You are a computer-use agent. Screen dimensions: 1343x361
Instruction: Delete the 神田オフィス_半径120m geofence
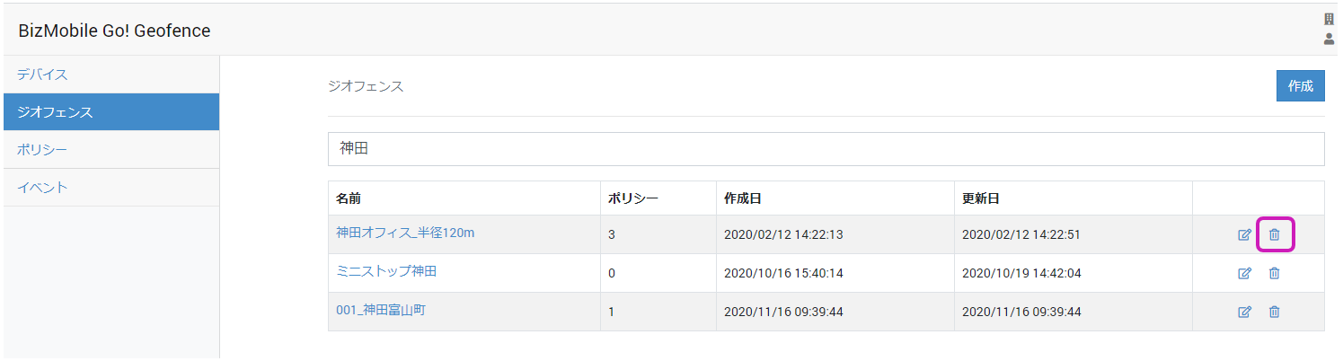(x=1274, y=235)
